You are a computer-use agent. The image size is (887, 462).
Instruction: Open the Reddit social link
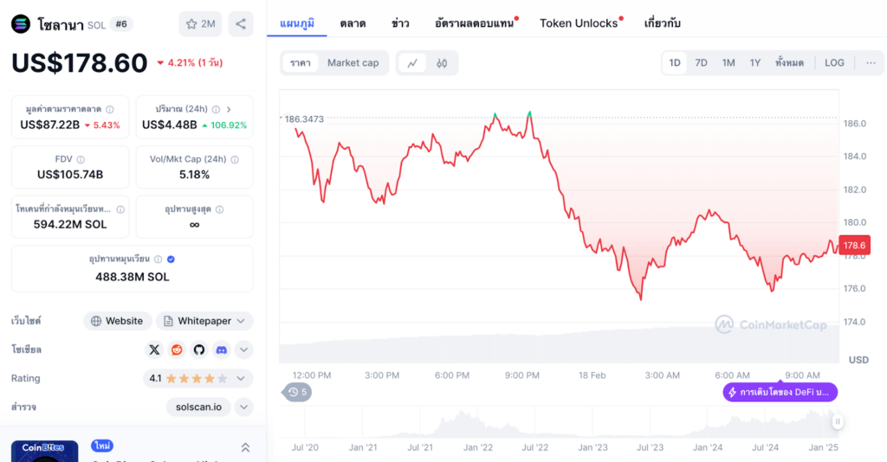pyautogui.click(x=177, y=350)
